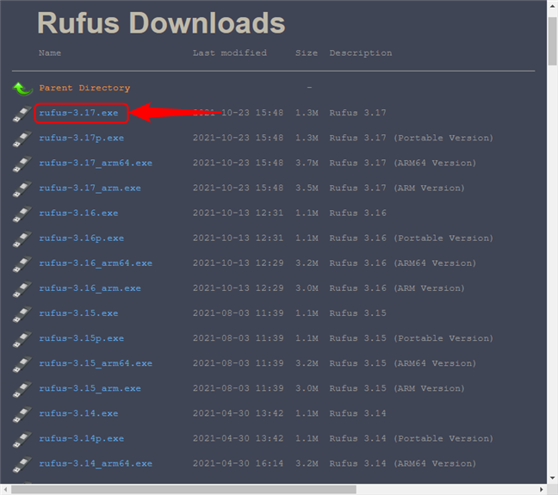Viewport: 558px width, 495px height.
Task: Download rufus-3.15p.exe portable version
Action: click(x=82, y=338)
